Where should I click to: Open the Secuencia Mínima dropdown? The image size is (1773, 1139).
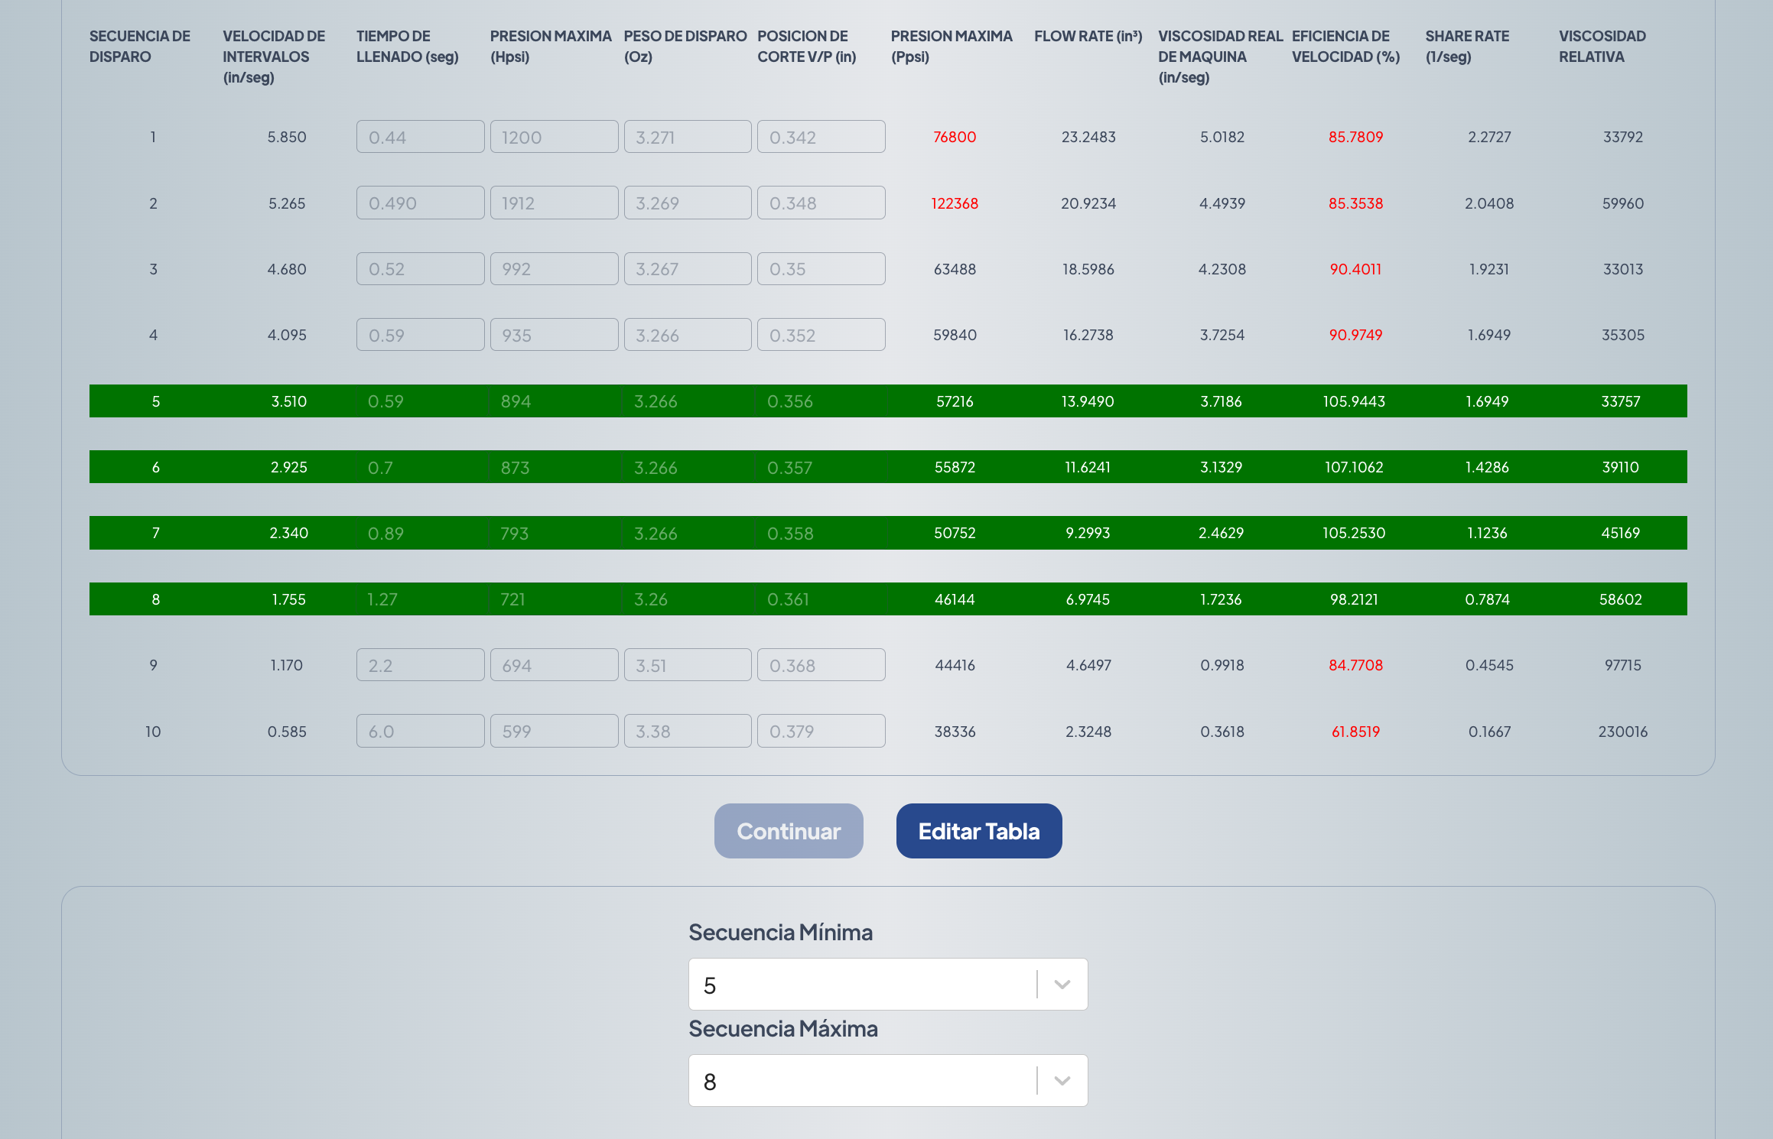point(862,985)
